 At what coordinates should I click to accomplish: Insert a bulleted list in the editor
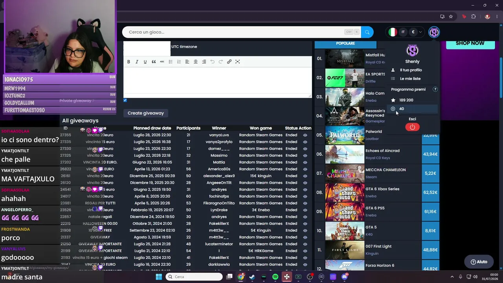click(x=171, y=62)
